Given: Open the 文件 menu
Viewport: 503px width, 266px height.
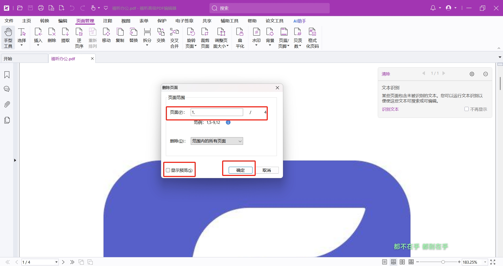Looking at the screenshot, I should click(9, 21).
